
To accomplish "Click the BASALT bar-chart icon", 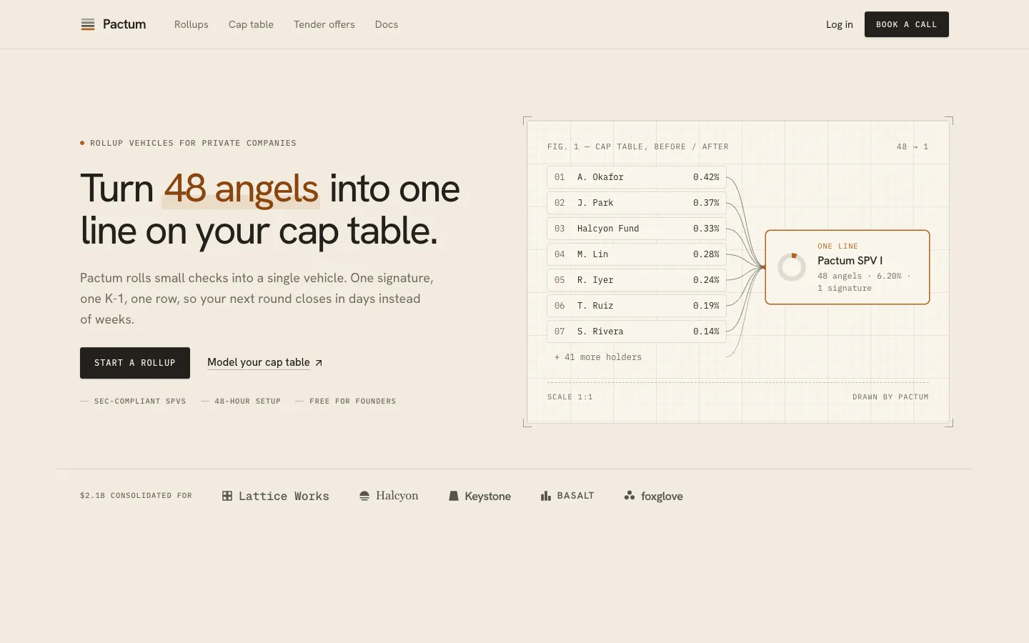I will (546, 496).
